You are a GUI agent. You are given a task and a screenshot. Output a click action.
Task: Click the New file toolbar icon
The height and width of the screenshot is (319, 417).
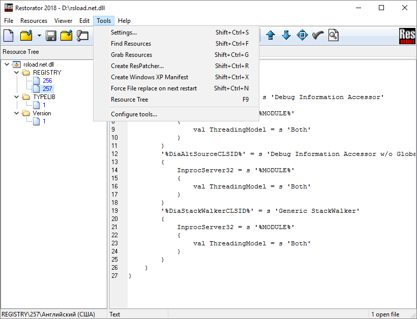pyautogui.click(x=9, y=36)
